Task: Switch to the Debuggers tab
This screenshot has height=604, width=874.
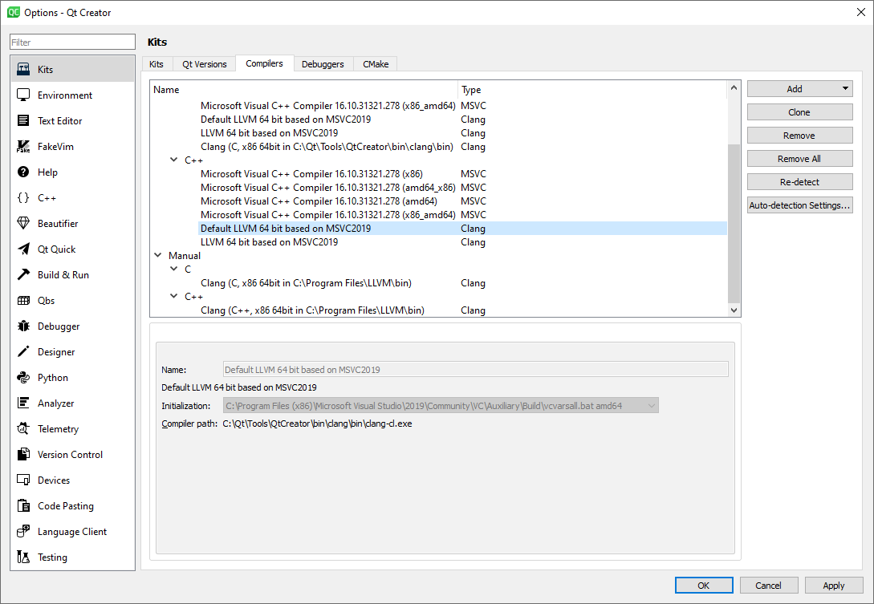Action: [323, 64]
